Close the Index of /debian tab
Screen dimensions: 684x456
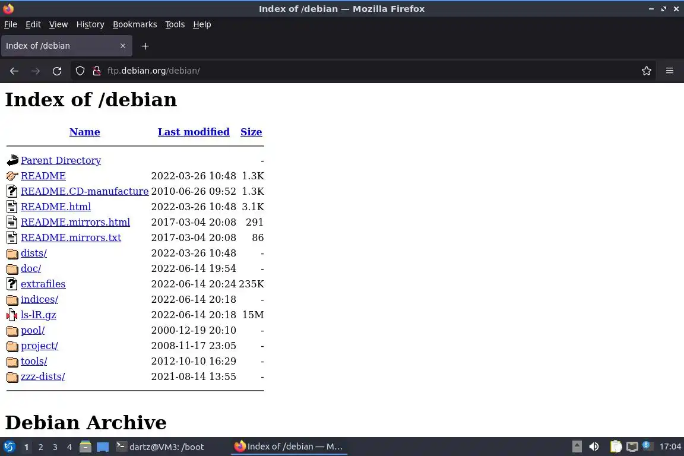coord(122,46)
